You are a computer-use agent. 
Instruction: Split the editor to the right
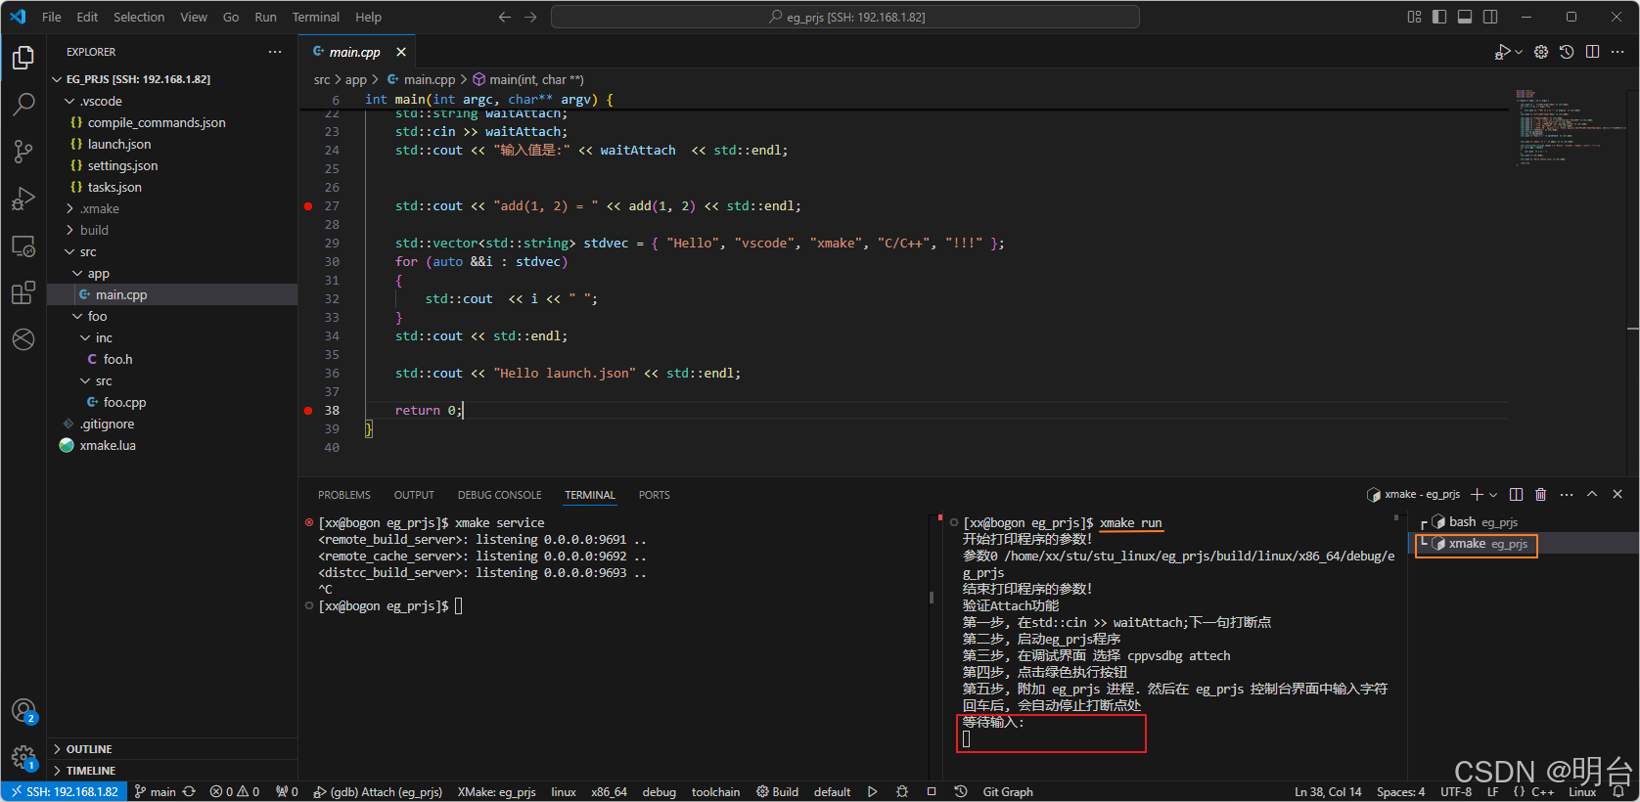(1592, 52)
